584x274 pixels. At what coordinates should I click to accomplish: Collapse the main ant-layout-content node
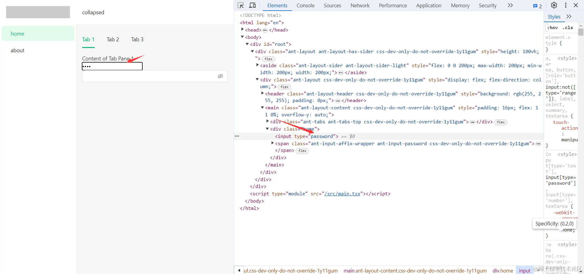click(262, 108)
